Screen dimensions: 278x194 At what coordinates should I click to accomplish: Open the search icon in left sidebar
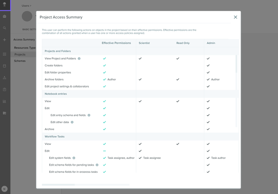point(5,28)
